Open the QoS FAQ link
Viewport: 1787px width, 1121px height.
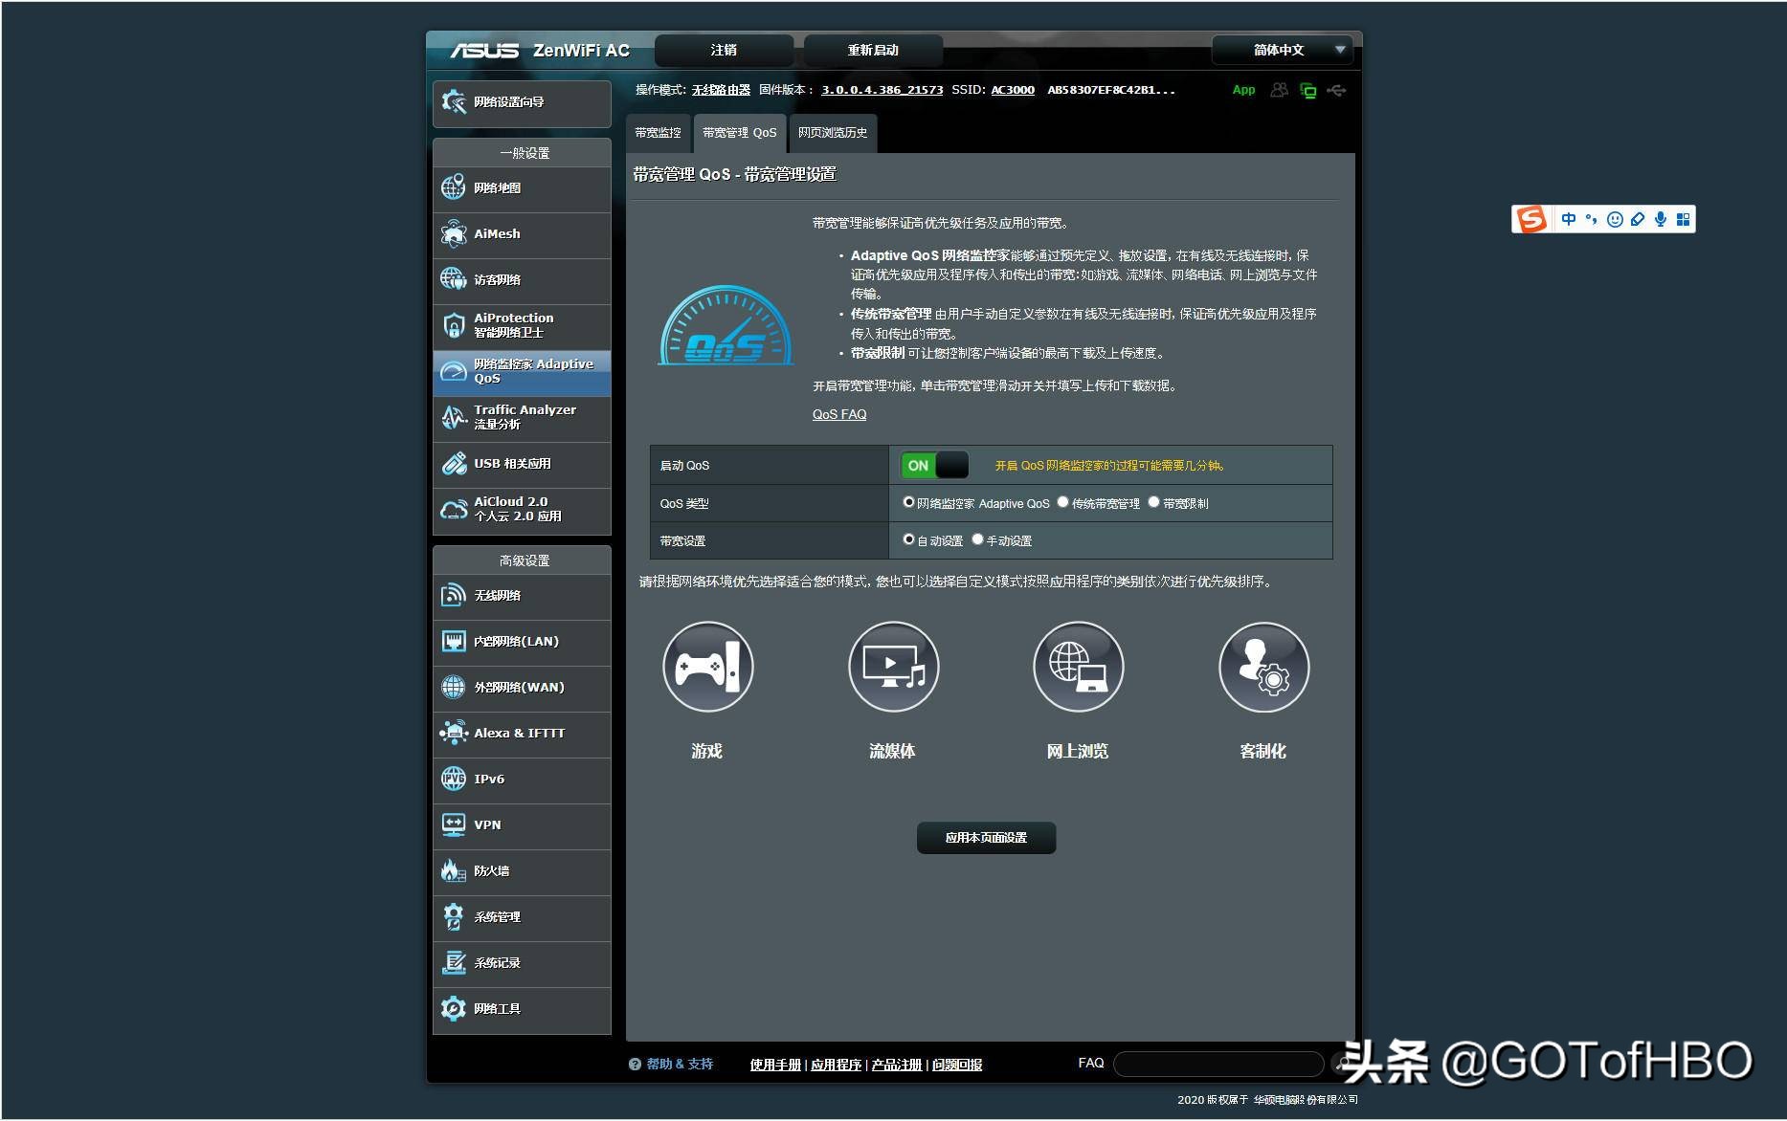(839, 414)
